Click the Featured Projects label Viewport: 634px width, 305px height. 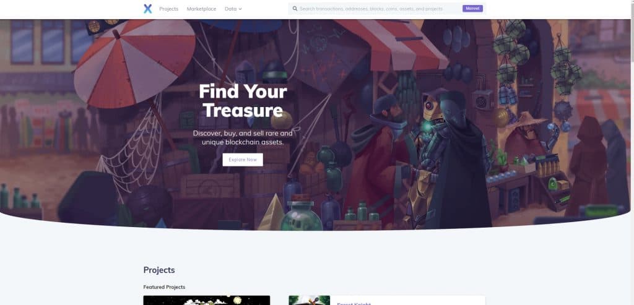pyautogui.click(x=164, y=287)
